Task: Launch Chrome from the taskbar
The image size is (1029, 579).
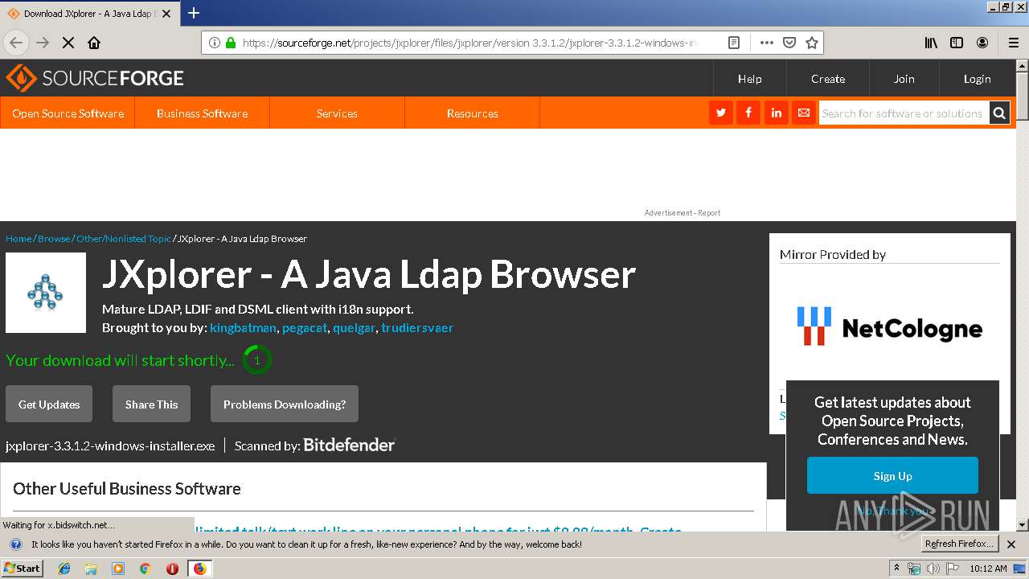Action: tap(145, 569)
